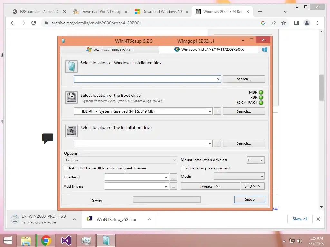The height and width of the screenshot is (247, 330).
Task: Open Chrome three-dot menu
Action: 317,23
